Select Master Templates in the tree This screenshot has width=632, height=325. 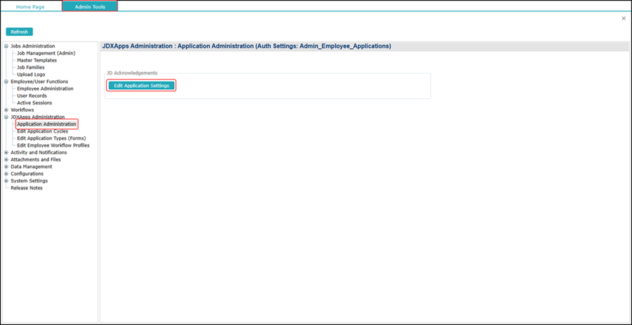[x=37, y=60]
